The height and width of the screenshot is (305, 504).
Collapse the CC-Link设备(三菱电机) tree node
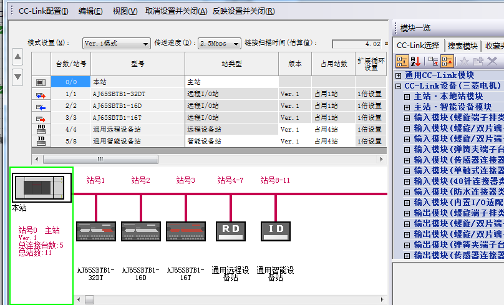(x=399, y=86)
